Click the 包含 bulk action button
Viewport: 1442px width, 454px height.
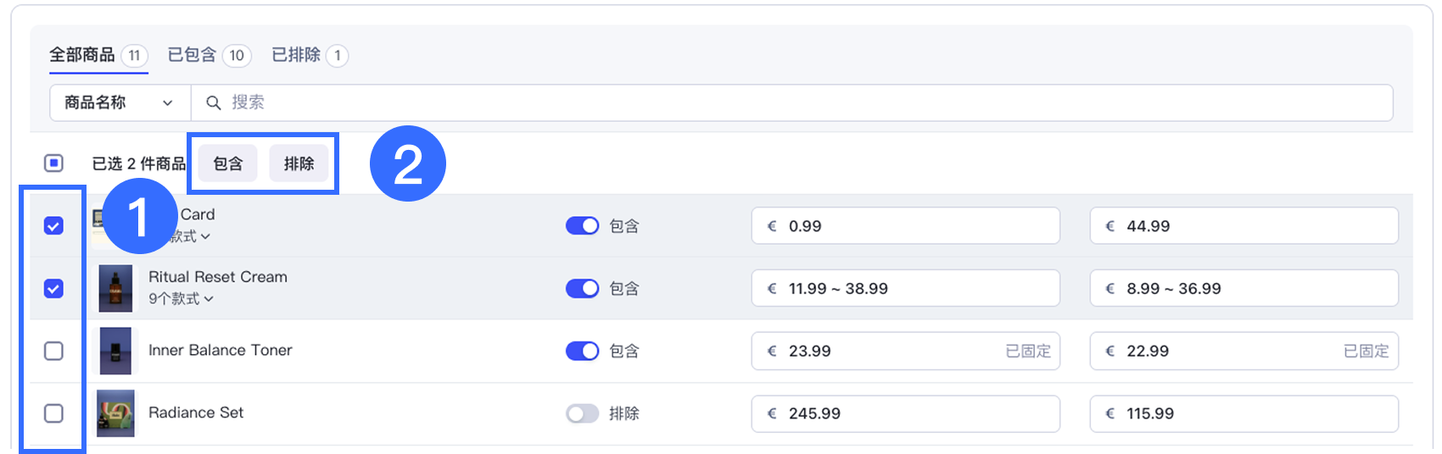[227, 163]
